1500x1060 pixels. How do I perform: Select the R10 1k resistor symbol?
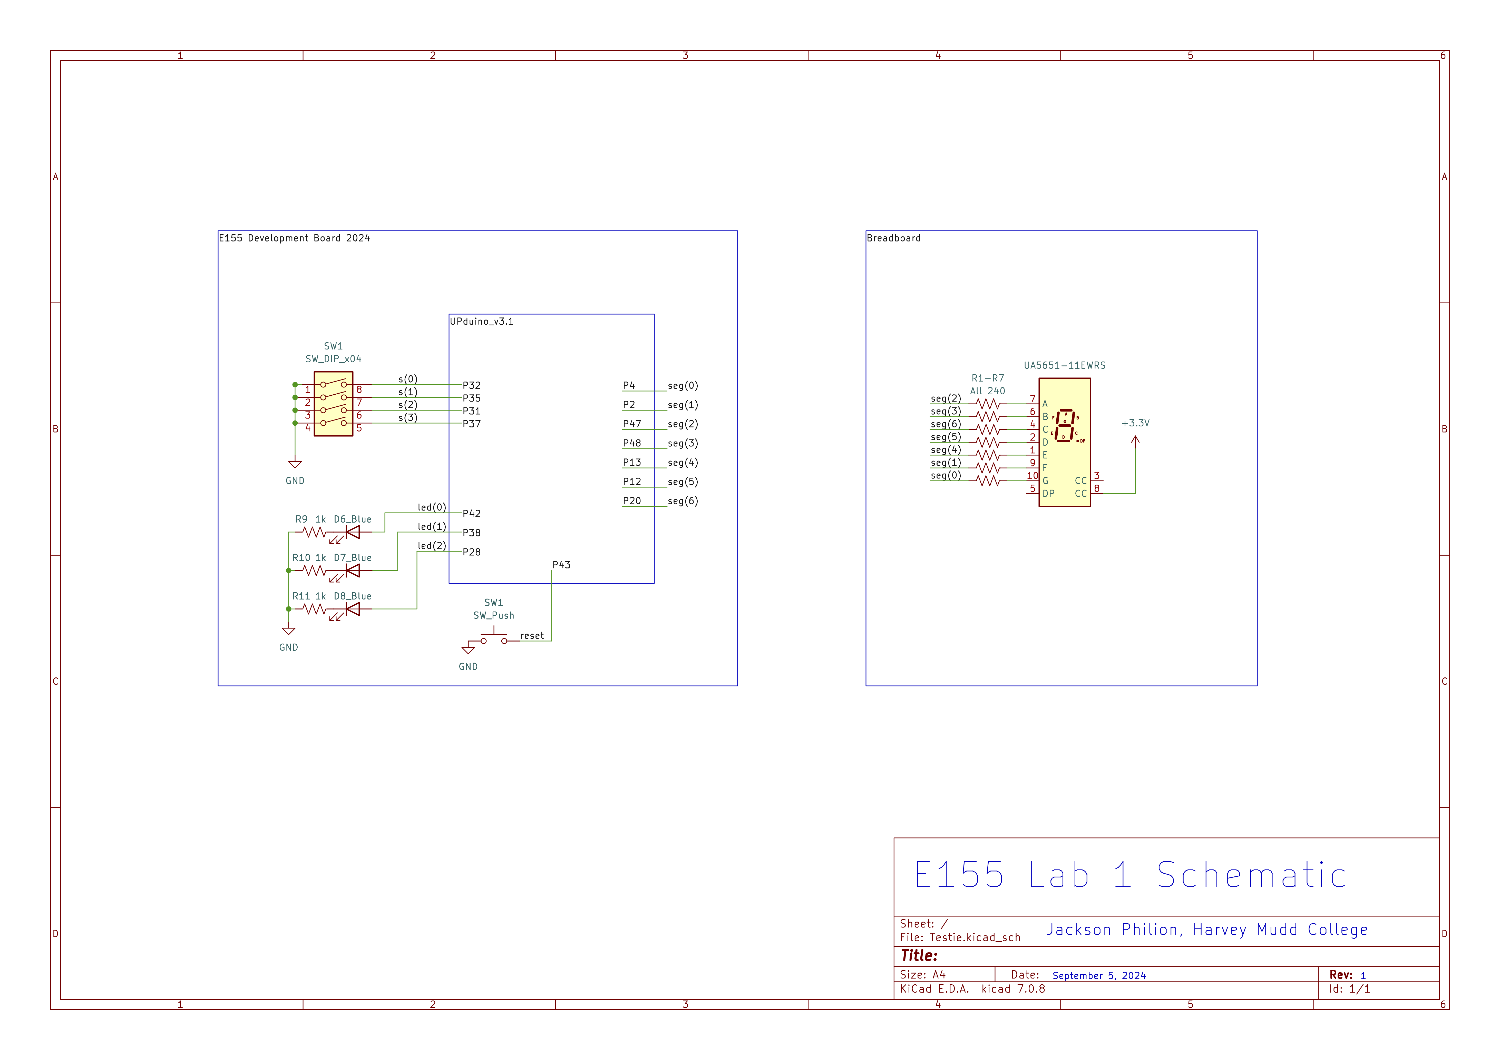pos(314,571)
